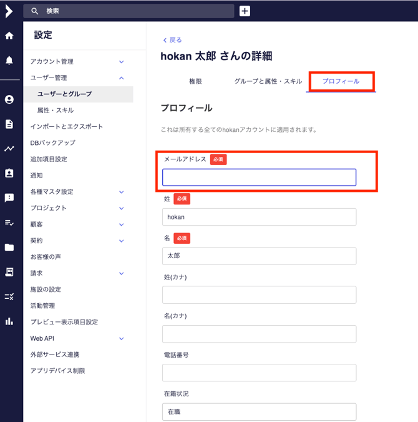
Task: Click the plus button beside search bar
Action: coord(245,11)
